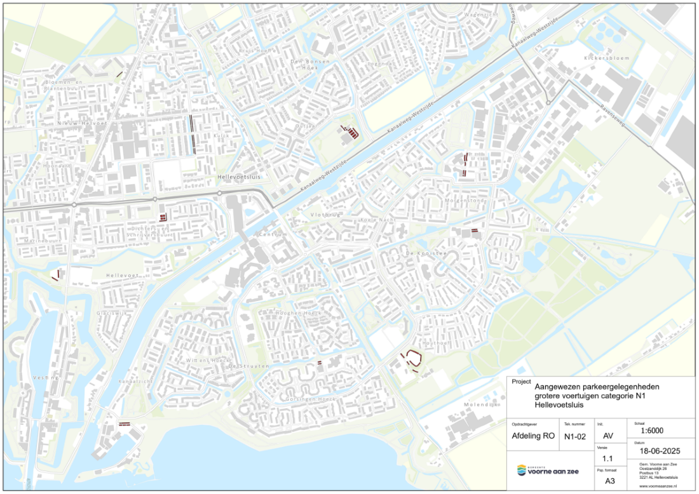Select the Centrum district label
The image size is (699, 494).
[x=273, y=234]
